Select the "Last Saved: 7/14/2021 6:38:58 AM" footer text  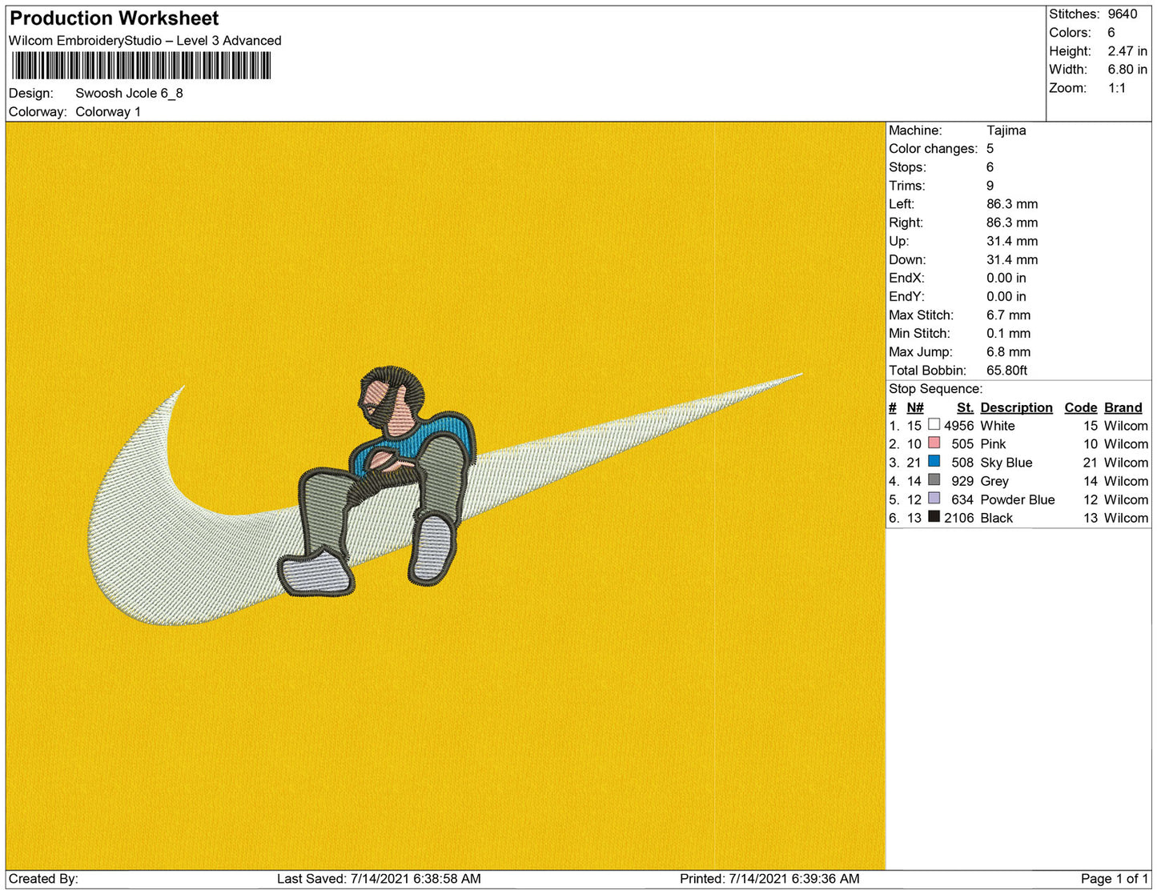coord(380,879)
